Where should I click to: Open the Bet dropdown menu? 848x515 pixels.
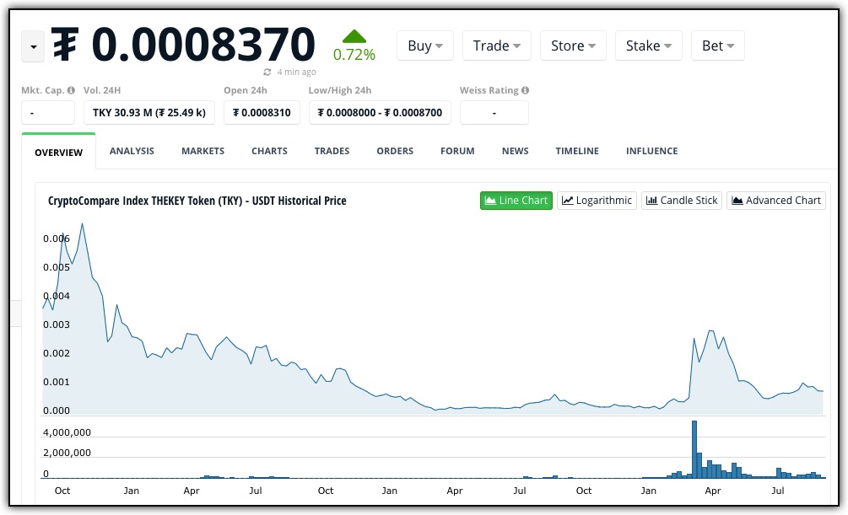[x=718, y=46]
